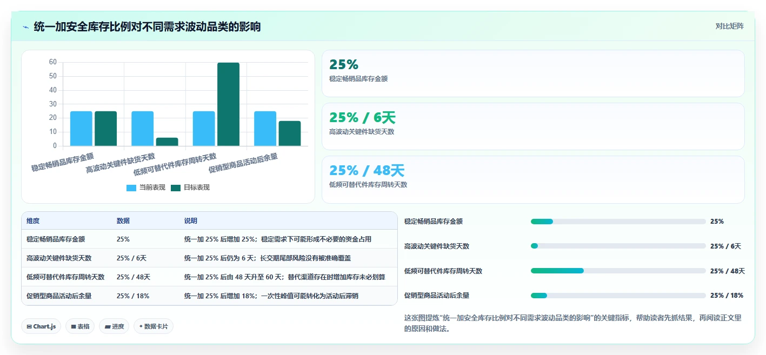Click chart axis label 促销型商品活动后余量
This screenshot has width=766, height=355.
[244, 163]
